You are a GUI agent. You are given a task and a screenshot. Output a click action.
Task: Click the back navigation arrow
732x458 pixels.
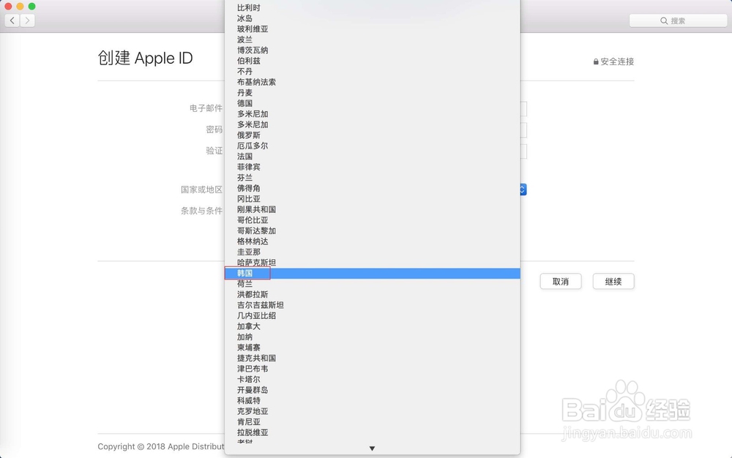coord(12,20)
